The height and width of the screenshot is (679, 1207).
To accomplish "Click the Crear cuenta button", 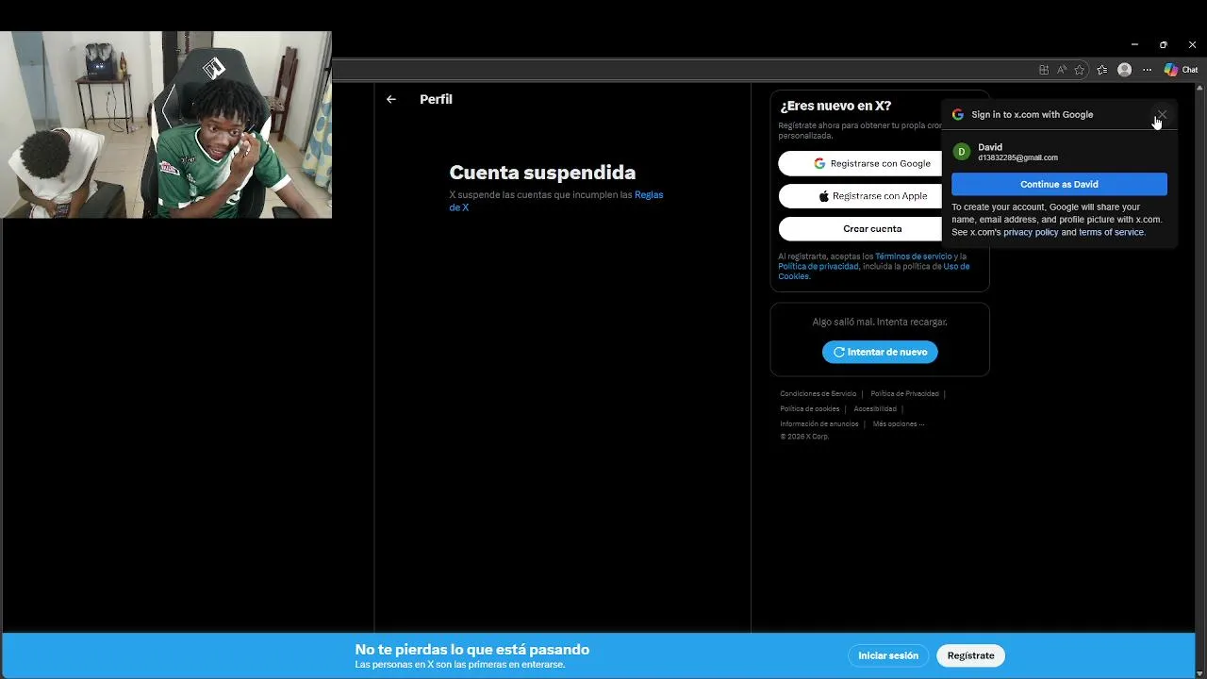I will [872, 228].
